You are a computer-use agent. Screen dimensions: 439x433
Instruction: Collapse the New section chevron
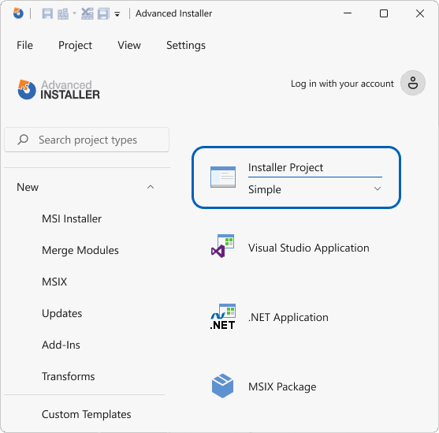tap(151, 187)
